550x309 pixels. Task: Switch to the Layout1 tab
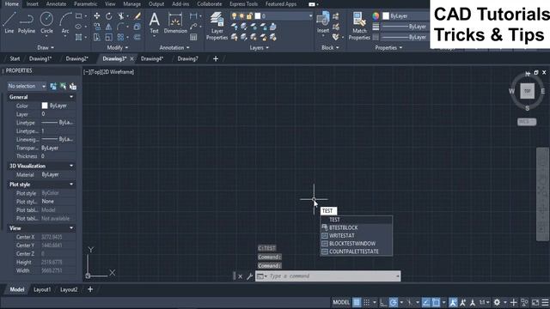click(42, 290)
